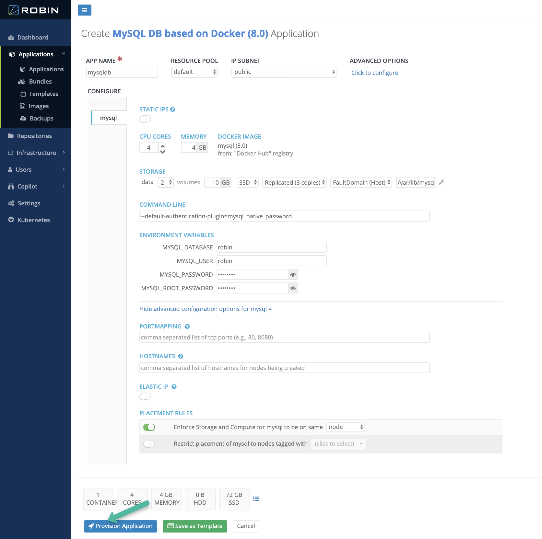This screenshot has width=542, height=539.
Task: Click the STATIC IPS help icon
Action: pos(173,109)
